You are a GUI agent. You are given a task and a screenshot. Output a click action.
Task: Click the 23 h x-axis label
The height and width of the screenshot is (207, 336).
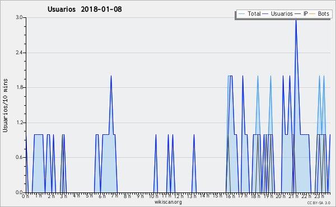click(x=319, y=196)
